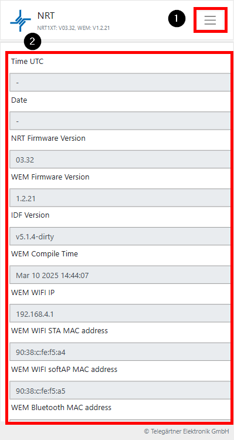Click the black circle marker 2
The height and width of the screenshot is (440, 234).
[32, 42]
